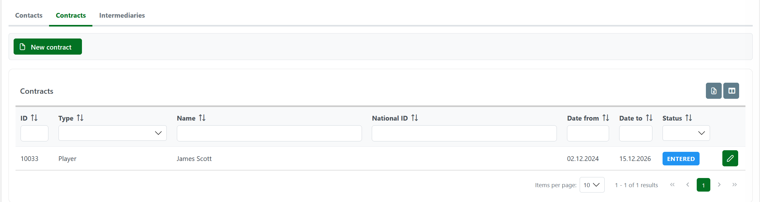Open the column chooser icon
This screenshot has width=760, height=202.
(731, 91)
